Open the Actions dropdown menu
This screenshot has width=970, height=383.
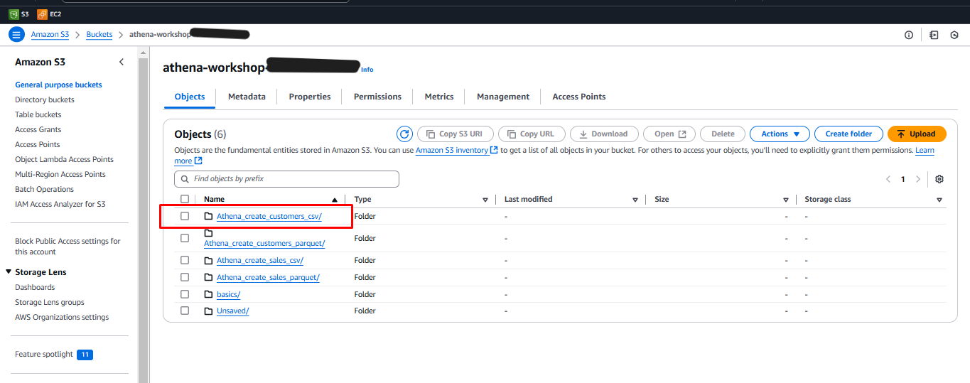click(780, 134)
